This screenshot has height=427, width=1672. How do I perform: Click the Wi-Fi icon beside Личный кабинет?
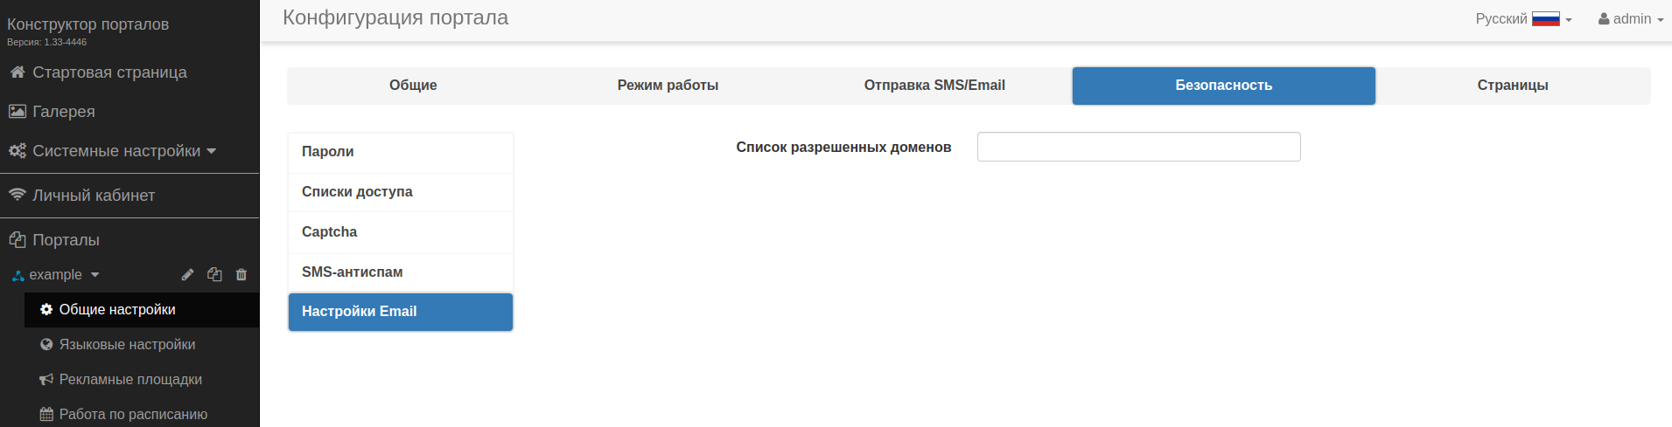(17, 195)
